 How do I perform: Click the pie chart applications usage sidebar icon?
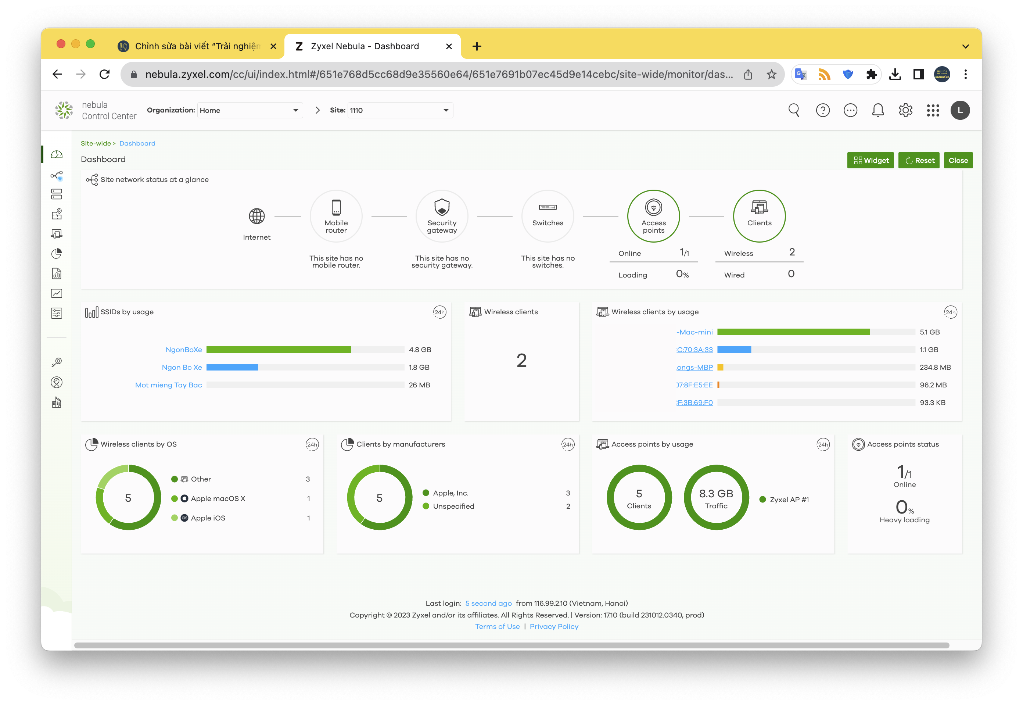click(57, 254)
